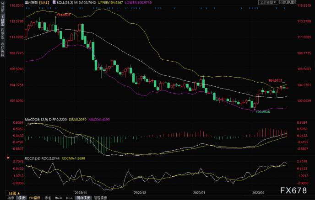Open the VIP指标 tab
The image size is (315, 200).
34,198
